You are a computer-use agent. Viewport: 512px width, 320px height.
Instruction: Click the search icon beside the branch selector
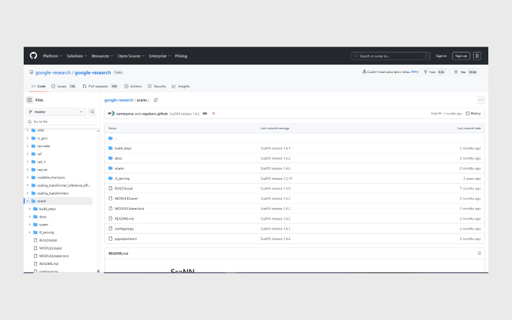[92, 111]
